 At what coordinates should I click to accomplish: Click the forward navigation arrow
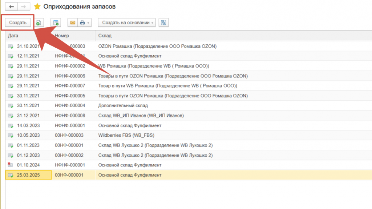pyautogui.click(x=23, y=7)
